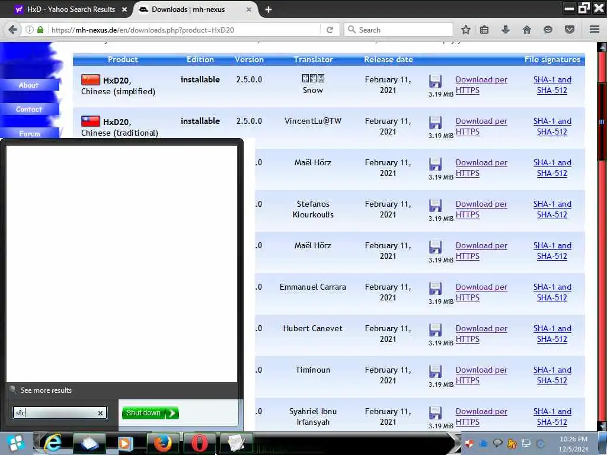Click floppy disk icon in Emmanuel Carrara row
This screenshot has width=607, height=455.
(435, 289)
